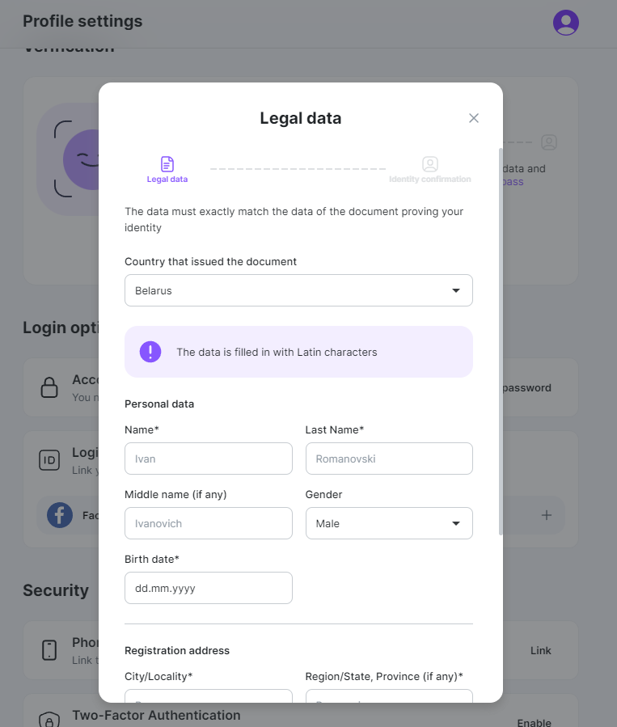This screenshot has height=727, width=617.
Task: Expand the Gender dropdown
Action: (x=389, y=523)
